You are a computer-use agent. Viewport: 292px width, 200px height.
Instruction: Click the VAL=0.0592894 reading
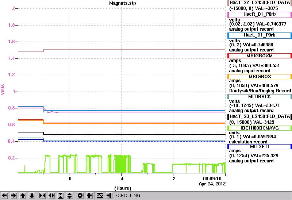260,137
